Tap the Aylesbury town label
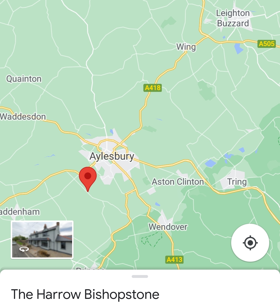Viewport: 280px width, 303px height. tap(112, 156)
